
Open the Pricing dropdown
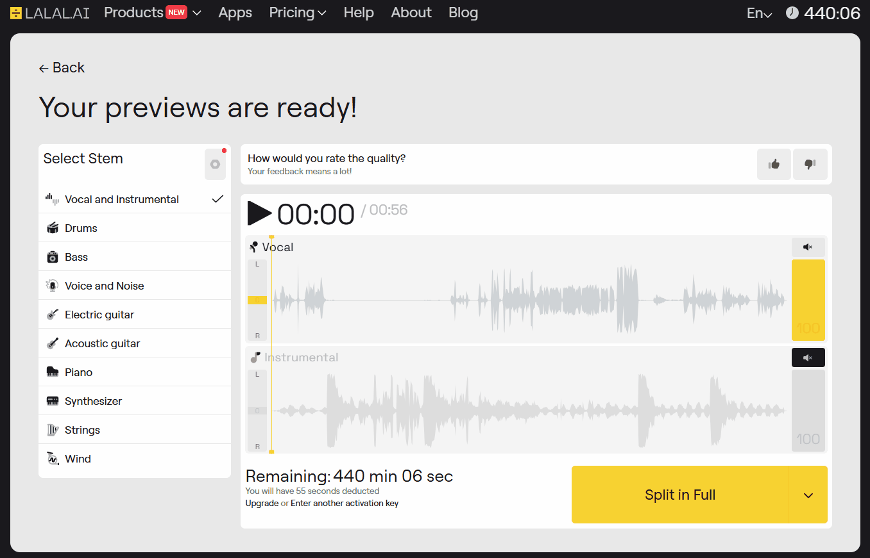[298, 13]
